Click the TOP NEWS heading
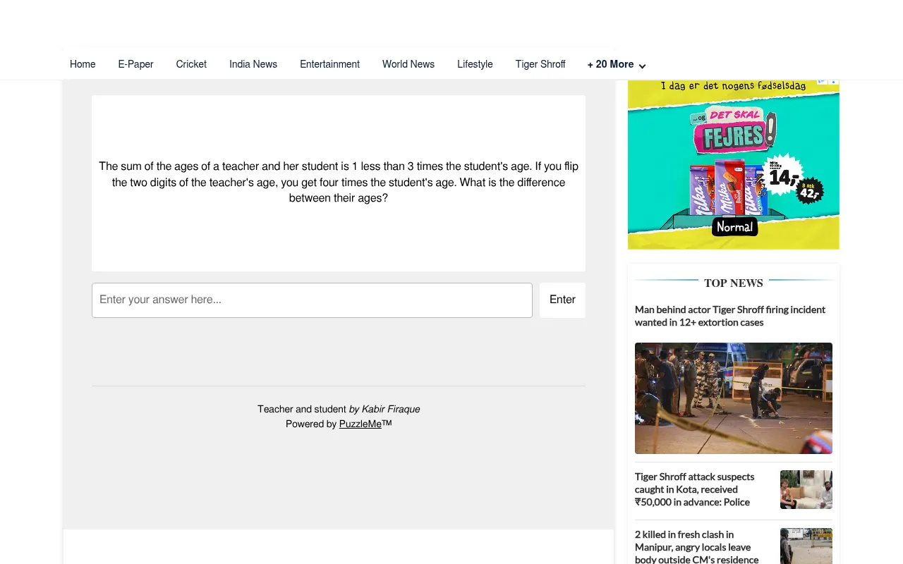Screen dimensions: 903x564 point(734,283)
